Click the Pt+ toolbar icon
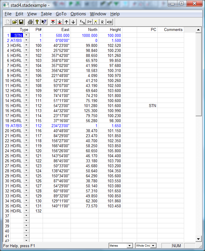 pyautogui.click(x=89, y=22)
